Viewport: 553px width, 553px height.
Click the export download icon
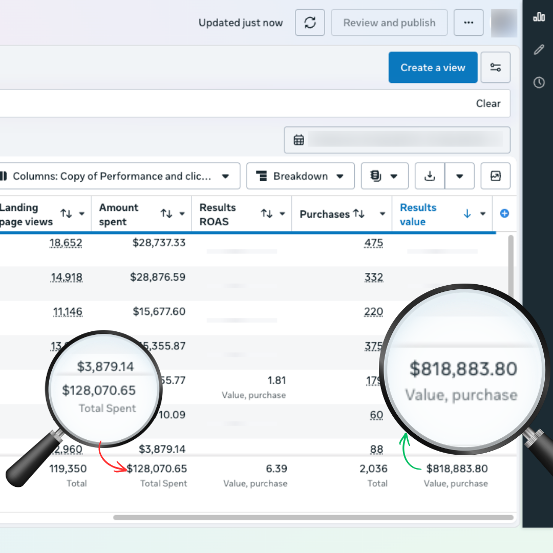click(x=430, y=176)
